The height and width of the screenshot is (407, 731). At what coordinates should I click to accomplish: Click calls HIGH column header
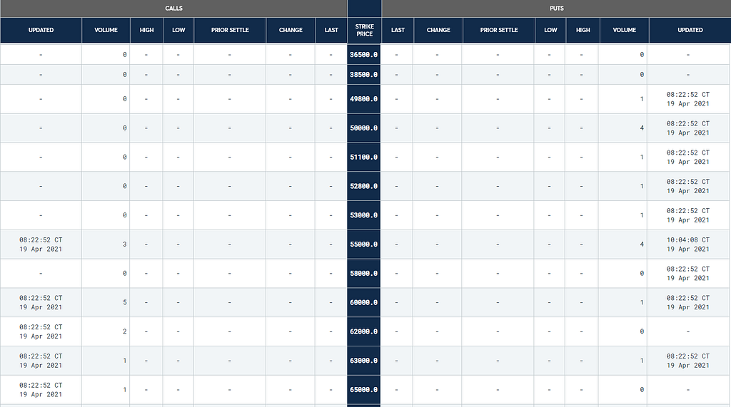[x=146, y=30]
